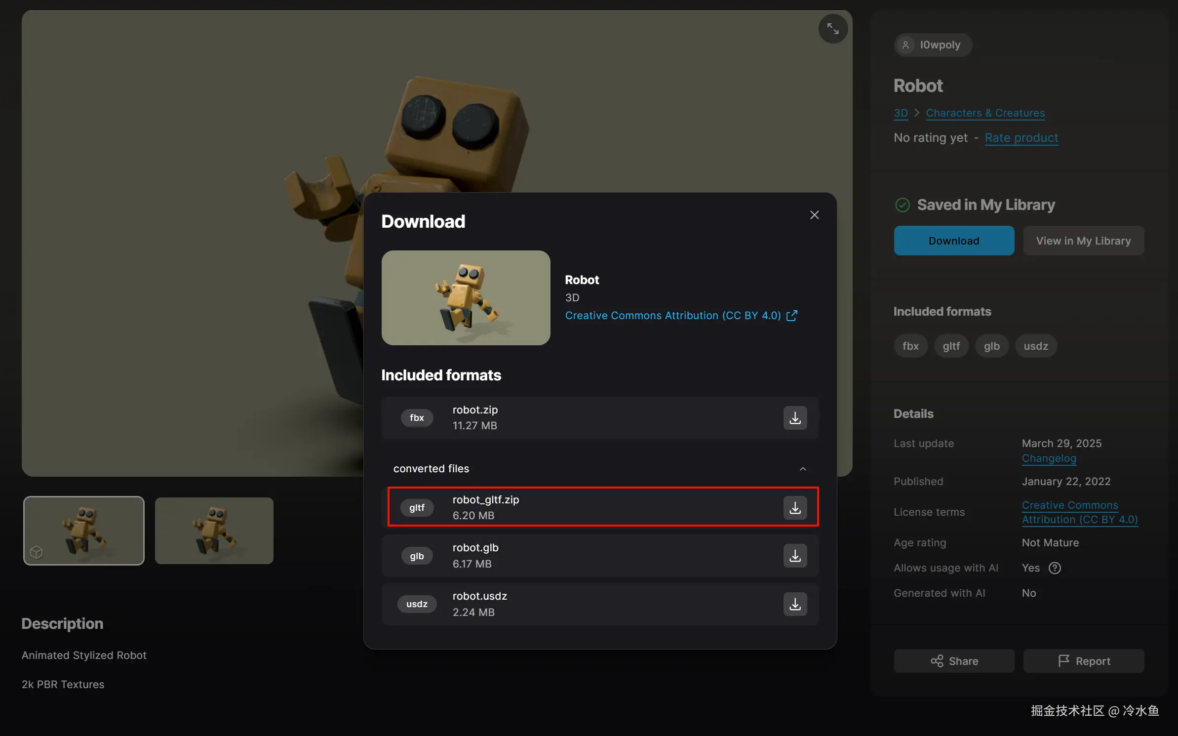Click the AI usage help icon

click(x=1055, y=568)
